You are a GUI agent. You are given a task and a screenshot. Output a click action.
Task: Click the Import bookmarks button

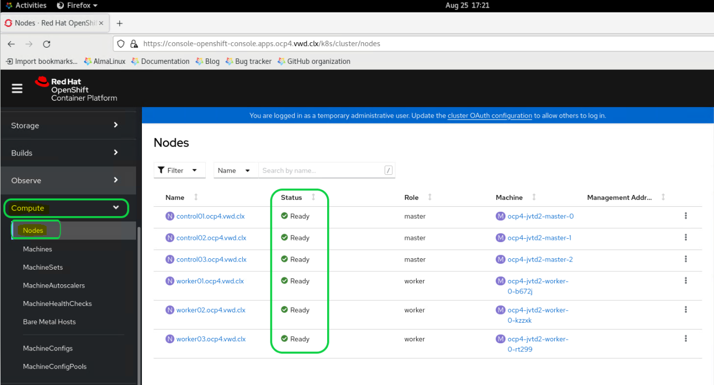click(42, 61)
